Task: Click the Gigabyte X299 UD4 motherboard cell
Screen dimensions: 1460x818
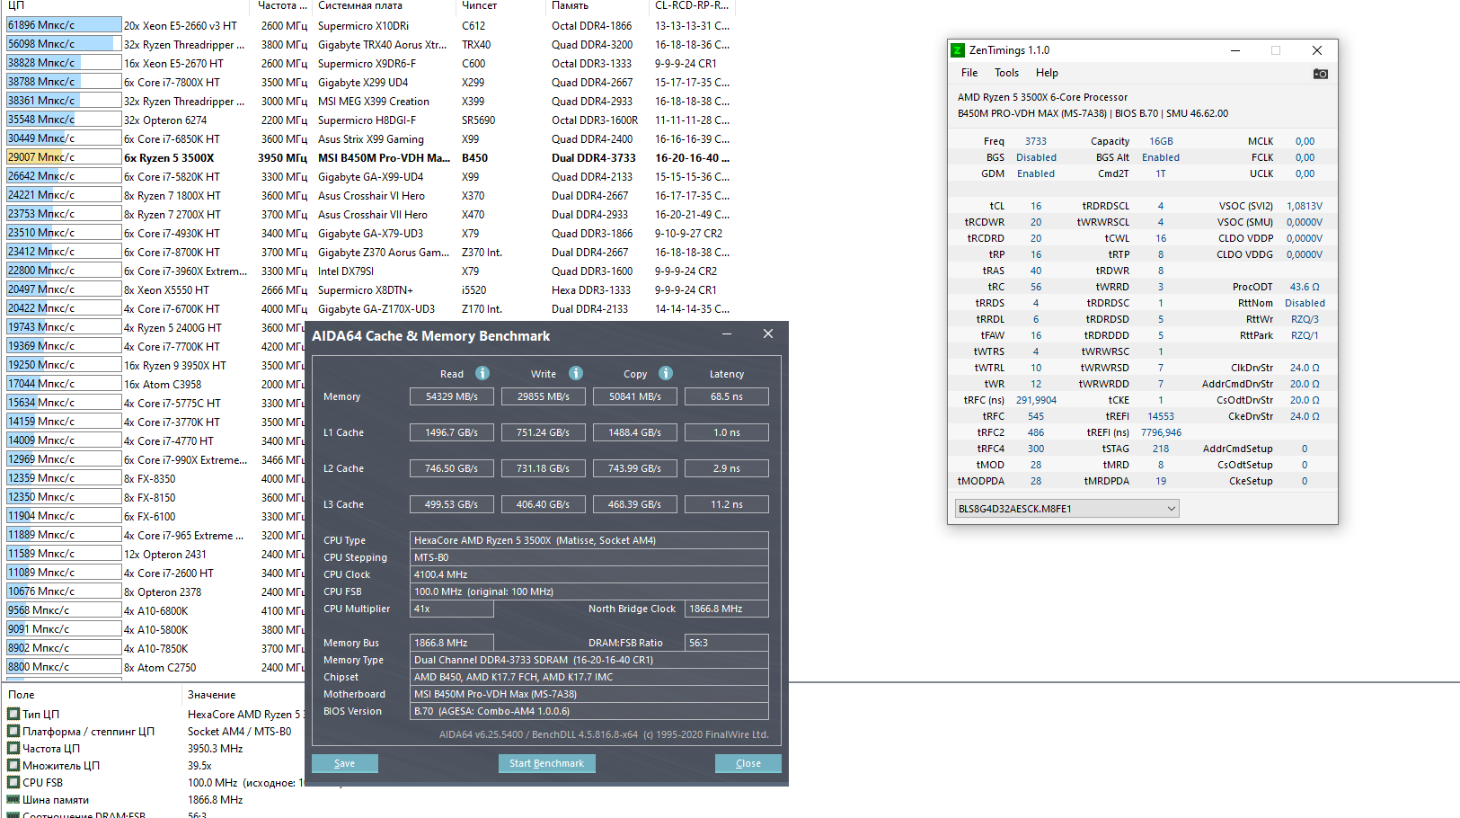Action: click(363, 82)
